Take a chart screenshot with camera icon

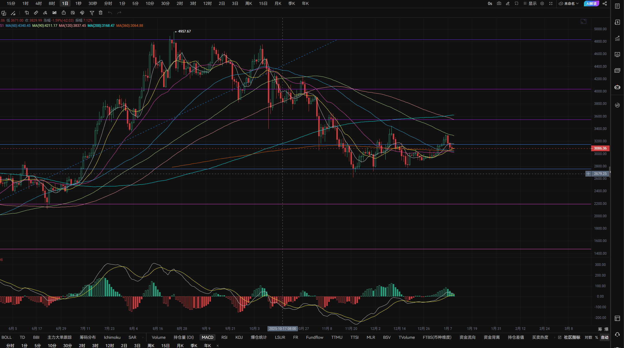(499, 3)
